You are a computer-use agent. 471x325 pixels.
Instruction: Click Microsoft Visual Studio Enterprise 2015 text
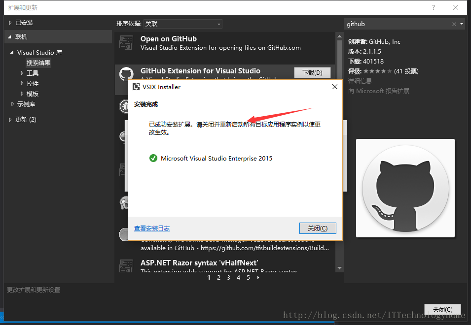click(x=217, y=158)
